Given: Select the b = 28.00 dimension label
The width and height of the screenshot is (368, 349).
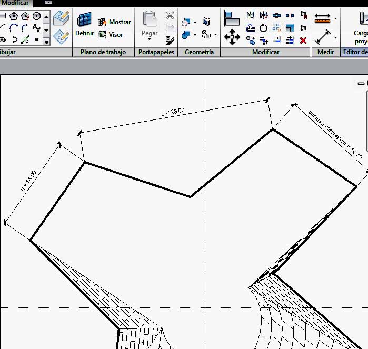Looking at the screenshot, I should 173,112.
